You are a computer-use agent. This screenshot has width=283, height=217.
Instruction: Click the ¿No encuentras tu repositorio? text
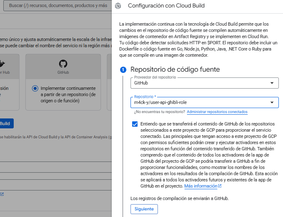[160, 112]
